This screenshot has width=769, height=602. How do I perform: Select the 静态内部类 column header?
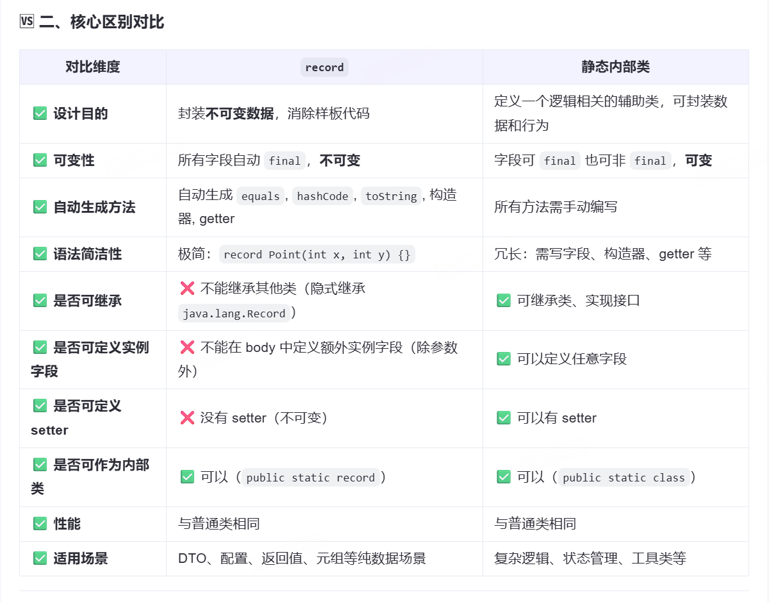(616, 67)
